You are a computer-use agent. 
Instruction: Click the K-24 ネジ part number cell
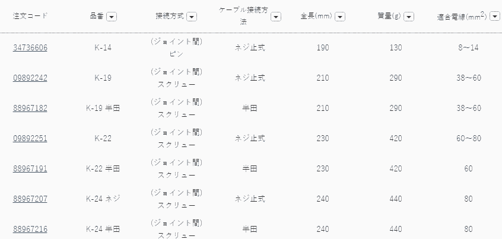(103, 199)
